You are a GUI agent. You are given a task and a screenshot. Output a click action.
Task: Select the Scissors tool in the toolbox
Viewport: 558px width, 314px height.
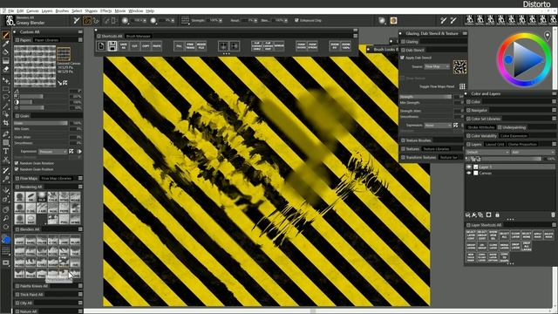(x=6, y=160)
